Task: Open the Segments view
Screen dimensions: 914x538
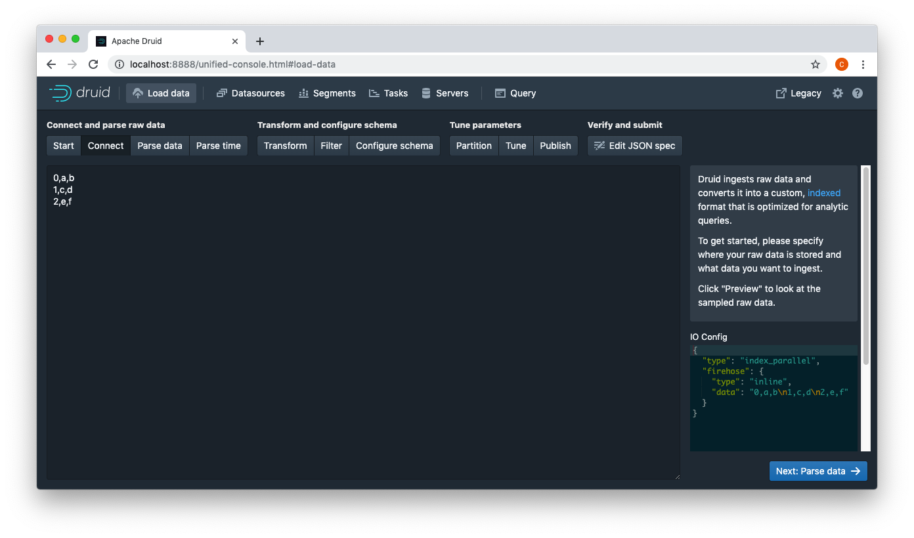Action: pos(327,93)
